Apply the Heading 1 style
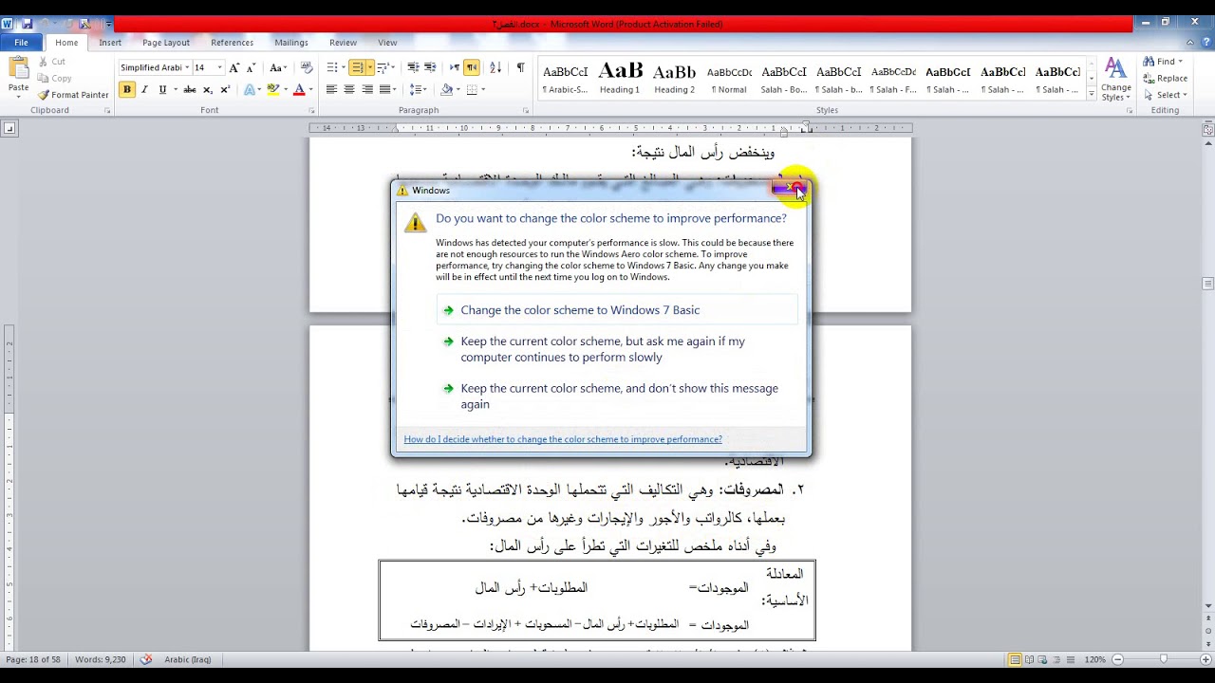 (x=620, y=79)
